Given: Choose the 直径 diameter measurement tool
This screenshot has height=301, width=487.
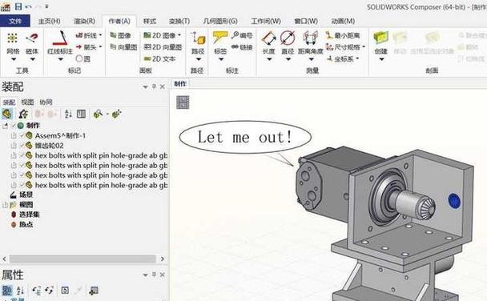Looking at the screenshot, I should (x=288, y=38).
